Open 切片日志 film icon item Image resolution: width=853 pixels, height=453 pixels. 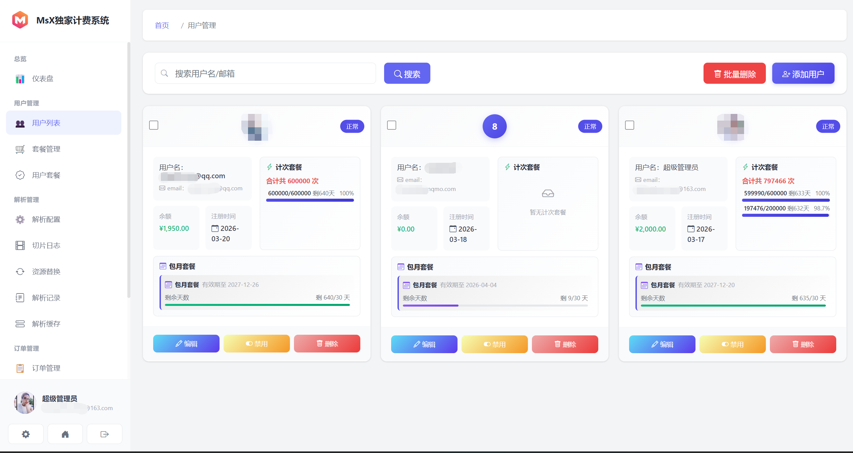(46, 246)
